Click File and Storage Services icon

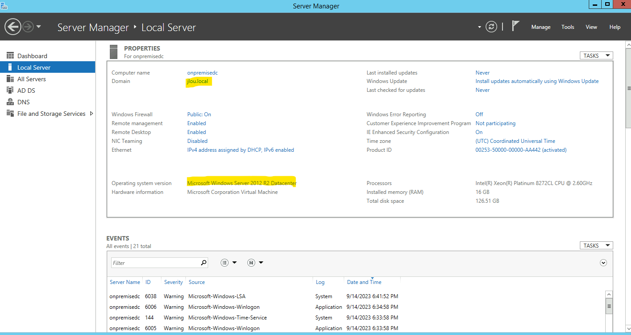[10, 113]
